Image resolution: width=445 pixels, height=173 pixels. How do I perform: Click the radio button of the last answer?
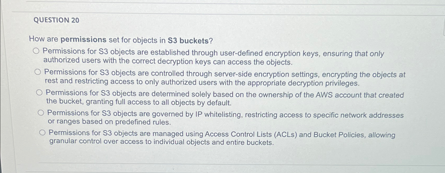click(x=43, y=133)
